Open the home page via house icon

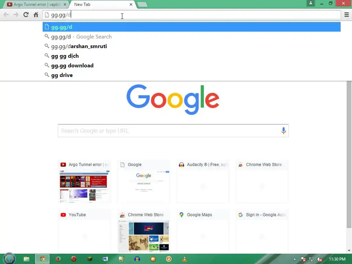36,15
